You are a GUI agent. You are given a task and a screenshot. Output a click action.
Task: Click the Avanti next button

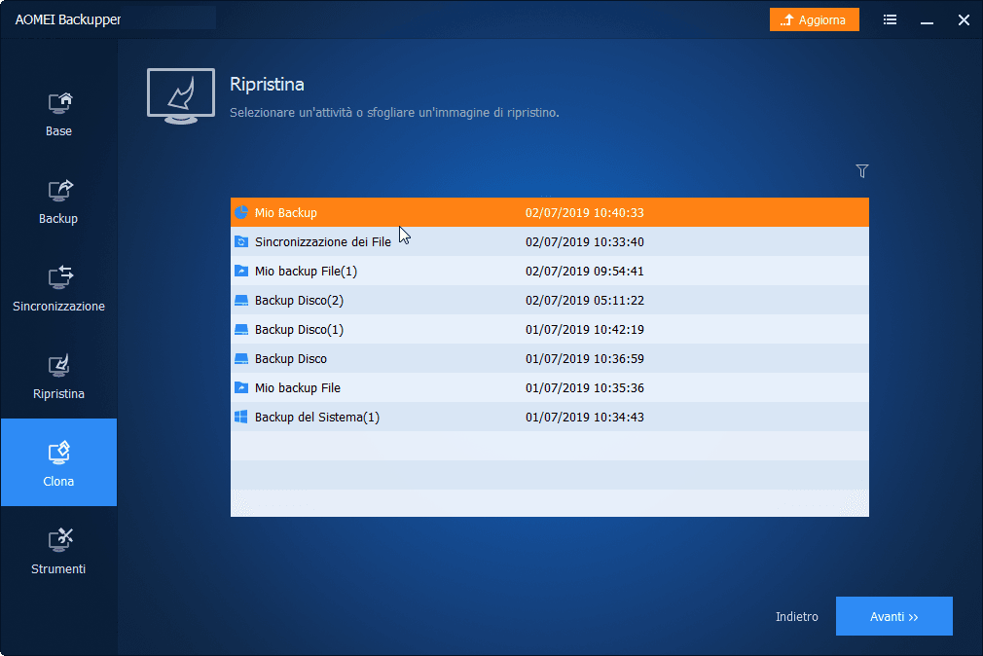894,616
